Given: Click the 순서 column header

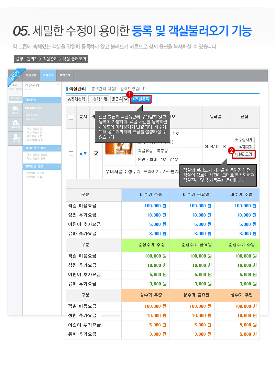Looking at the screenshot, I should tap(83, 117).
